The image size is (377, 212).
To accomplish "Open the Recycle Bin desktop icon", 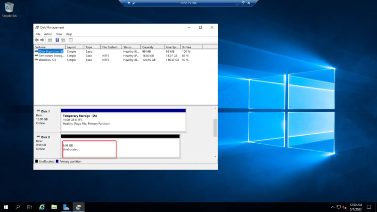I will 9,9.
